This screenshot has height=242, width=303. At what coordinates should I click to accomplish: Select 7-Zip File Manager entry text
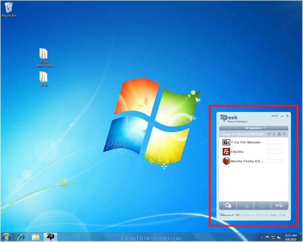[246, 142]
